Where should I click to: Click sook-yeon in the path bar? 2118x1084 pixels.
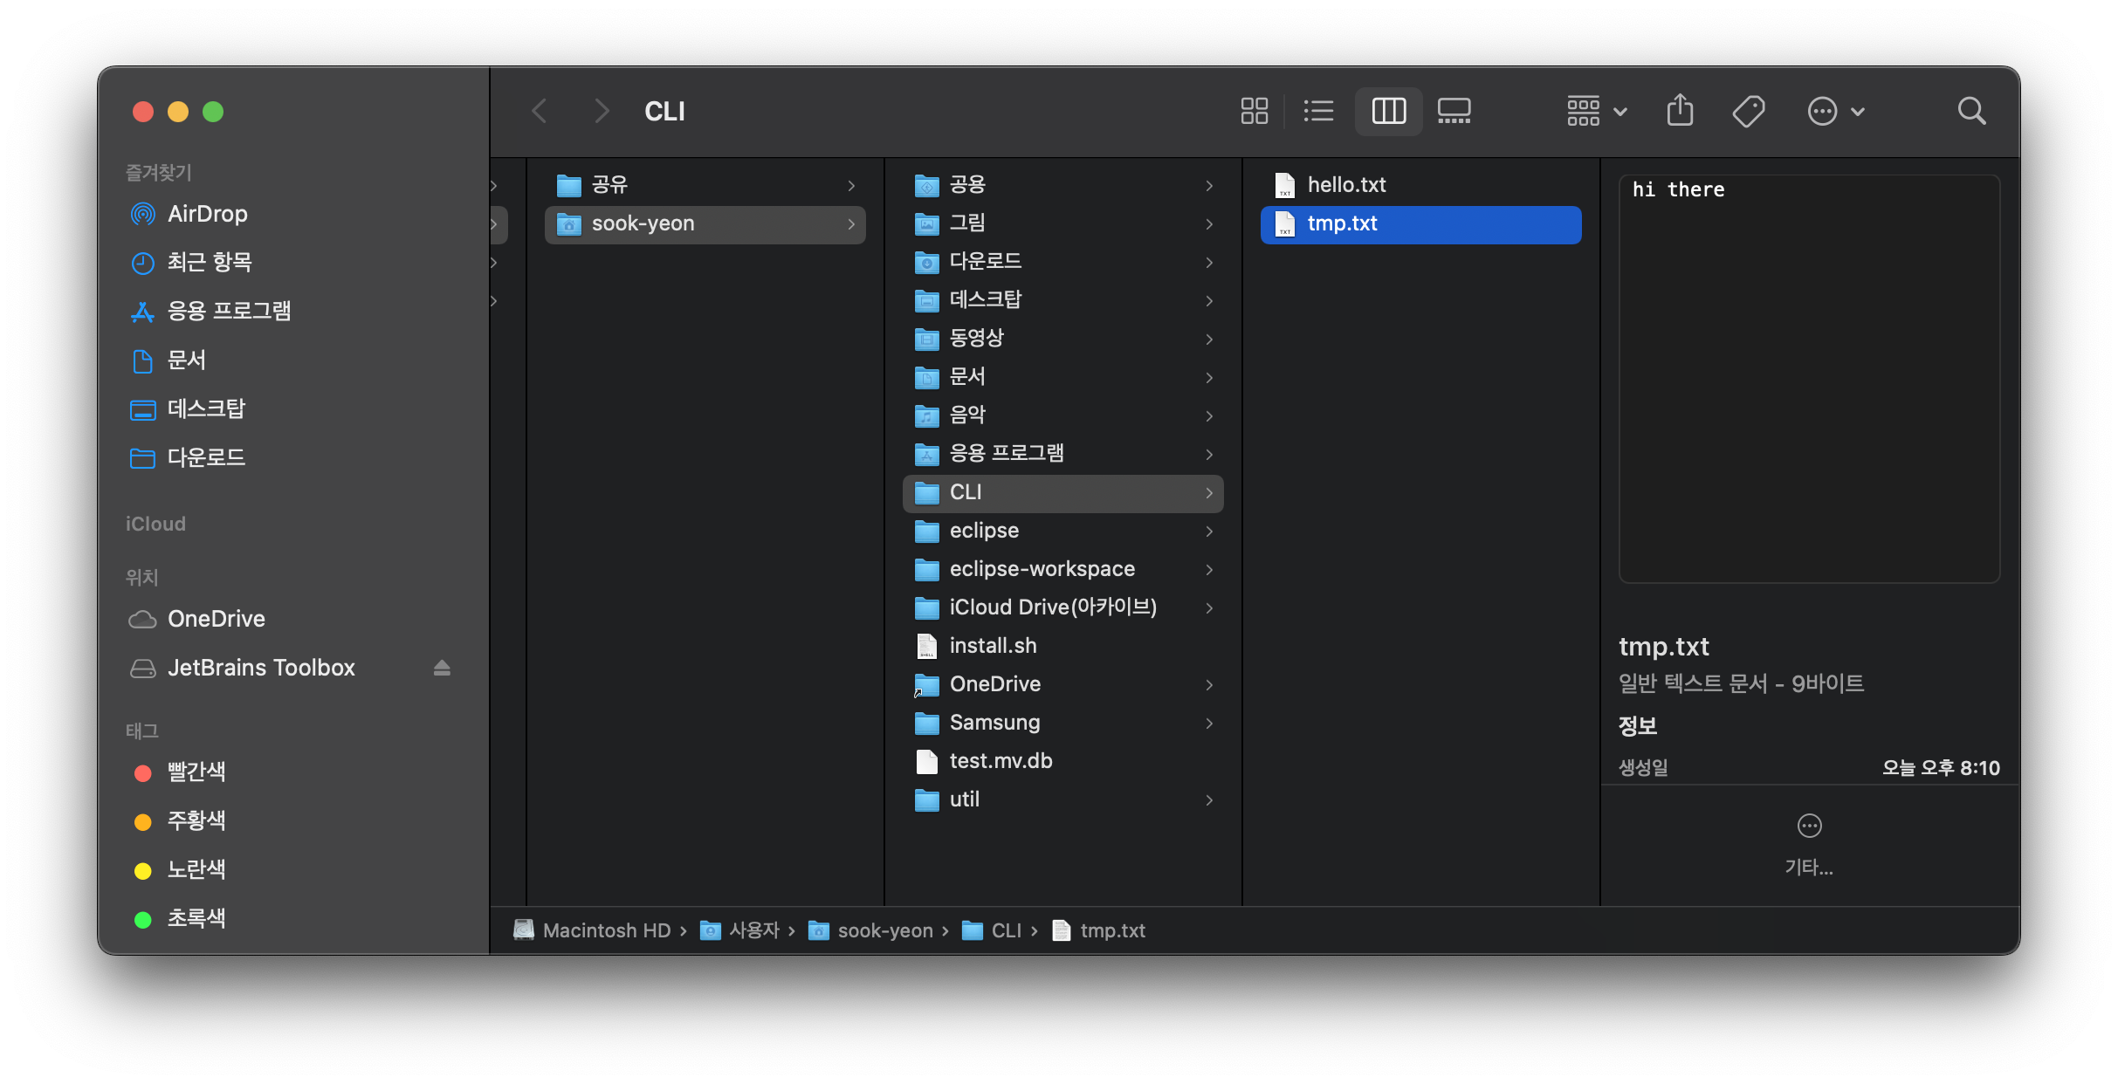click(884, 930)
